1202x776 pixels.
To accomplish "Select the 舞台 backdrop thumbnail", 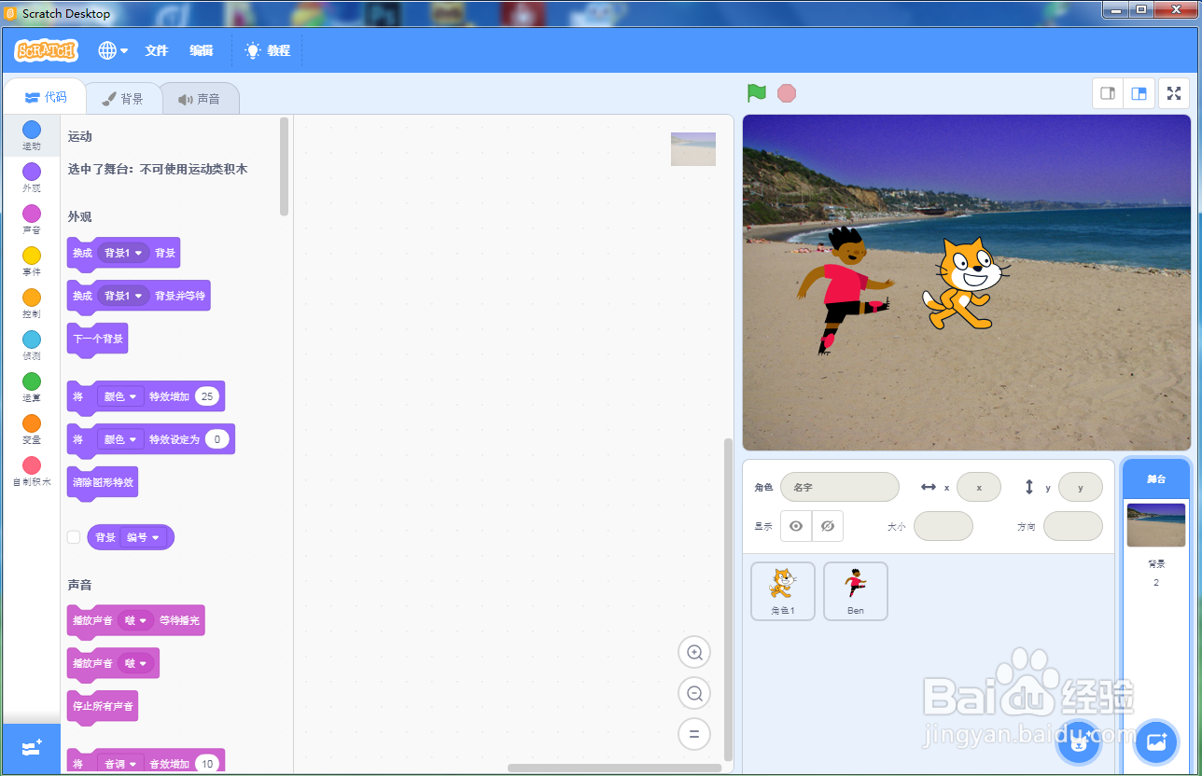I will pyautogui.click(x=1156, y=525).
